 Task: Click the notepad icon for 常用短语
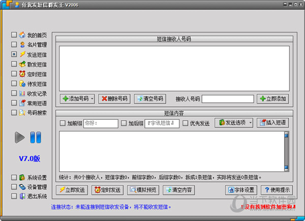click(x=22, y=103)
